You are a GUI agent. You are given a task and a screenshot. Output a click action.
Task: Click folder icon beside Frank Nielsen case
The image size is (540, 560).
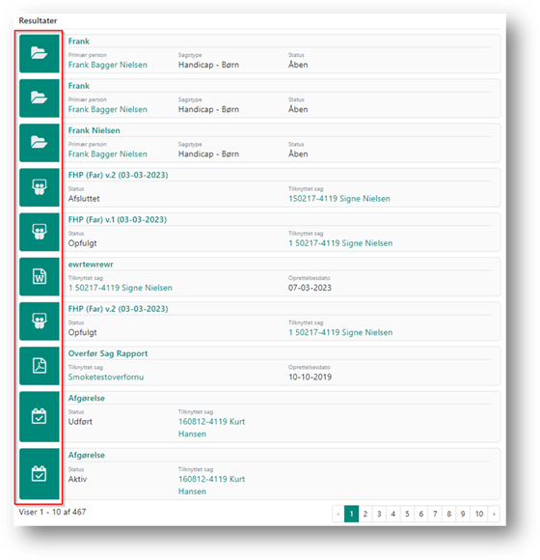coord(40,143)
